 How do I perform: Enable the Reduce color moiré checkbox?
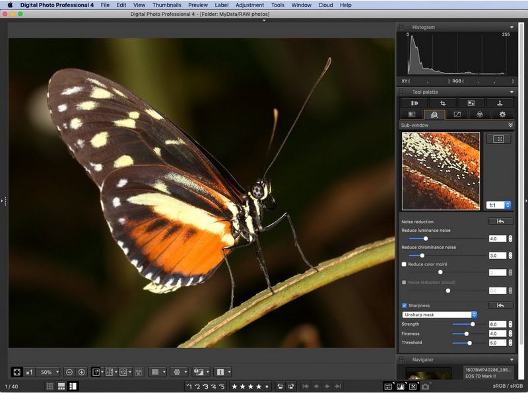coord(403,264)
